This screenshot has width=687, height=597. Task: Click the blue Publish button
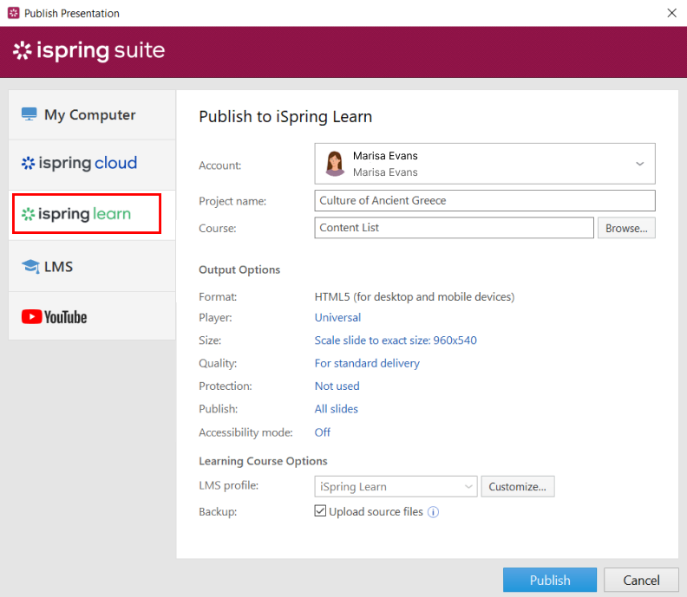pos(550,580)
